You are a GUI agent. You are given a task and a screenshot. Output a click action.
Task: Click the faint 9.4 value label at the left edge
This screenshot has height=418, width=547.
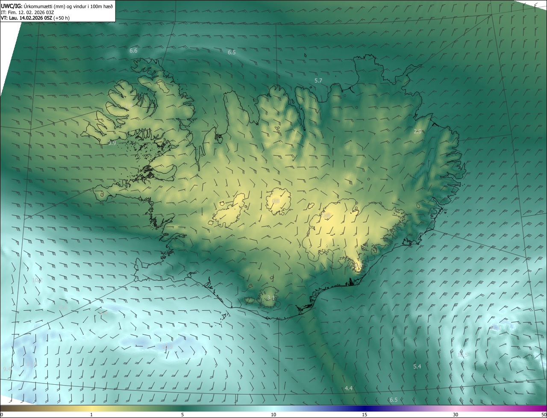(7, 368)
